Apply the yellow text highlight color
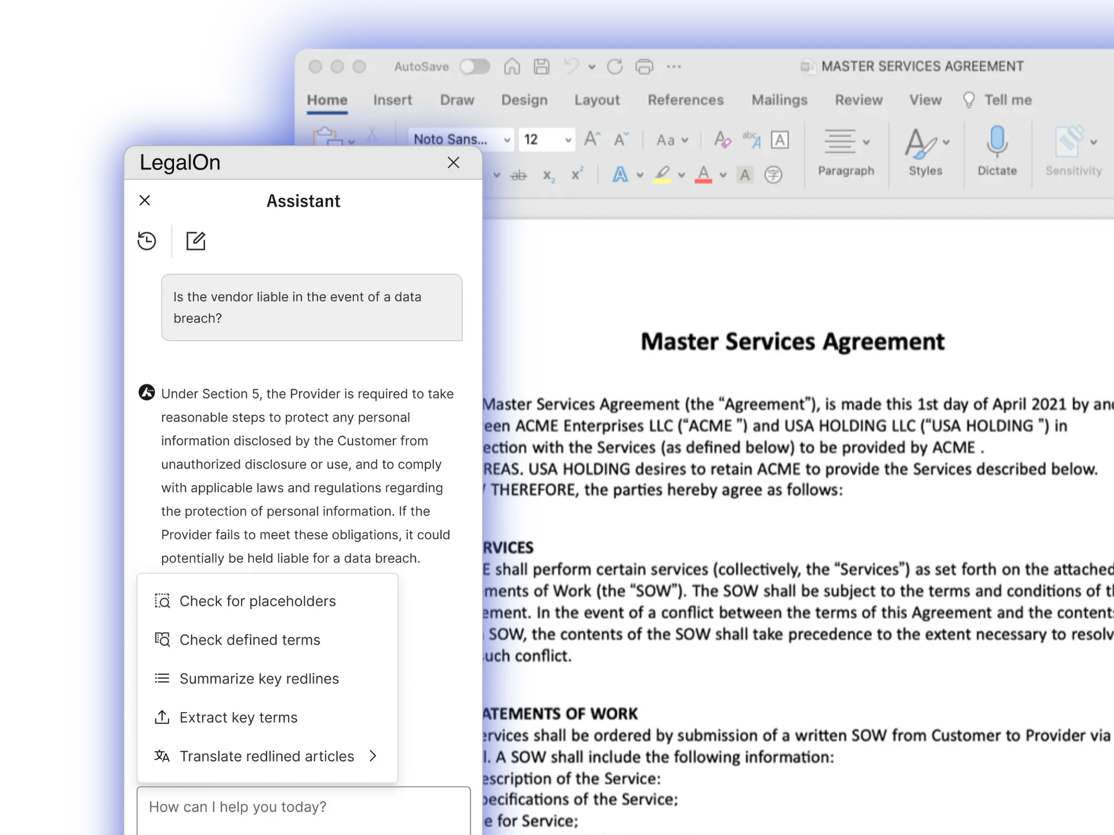The image size is (1114, 835). (662, 175)
